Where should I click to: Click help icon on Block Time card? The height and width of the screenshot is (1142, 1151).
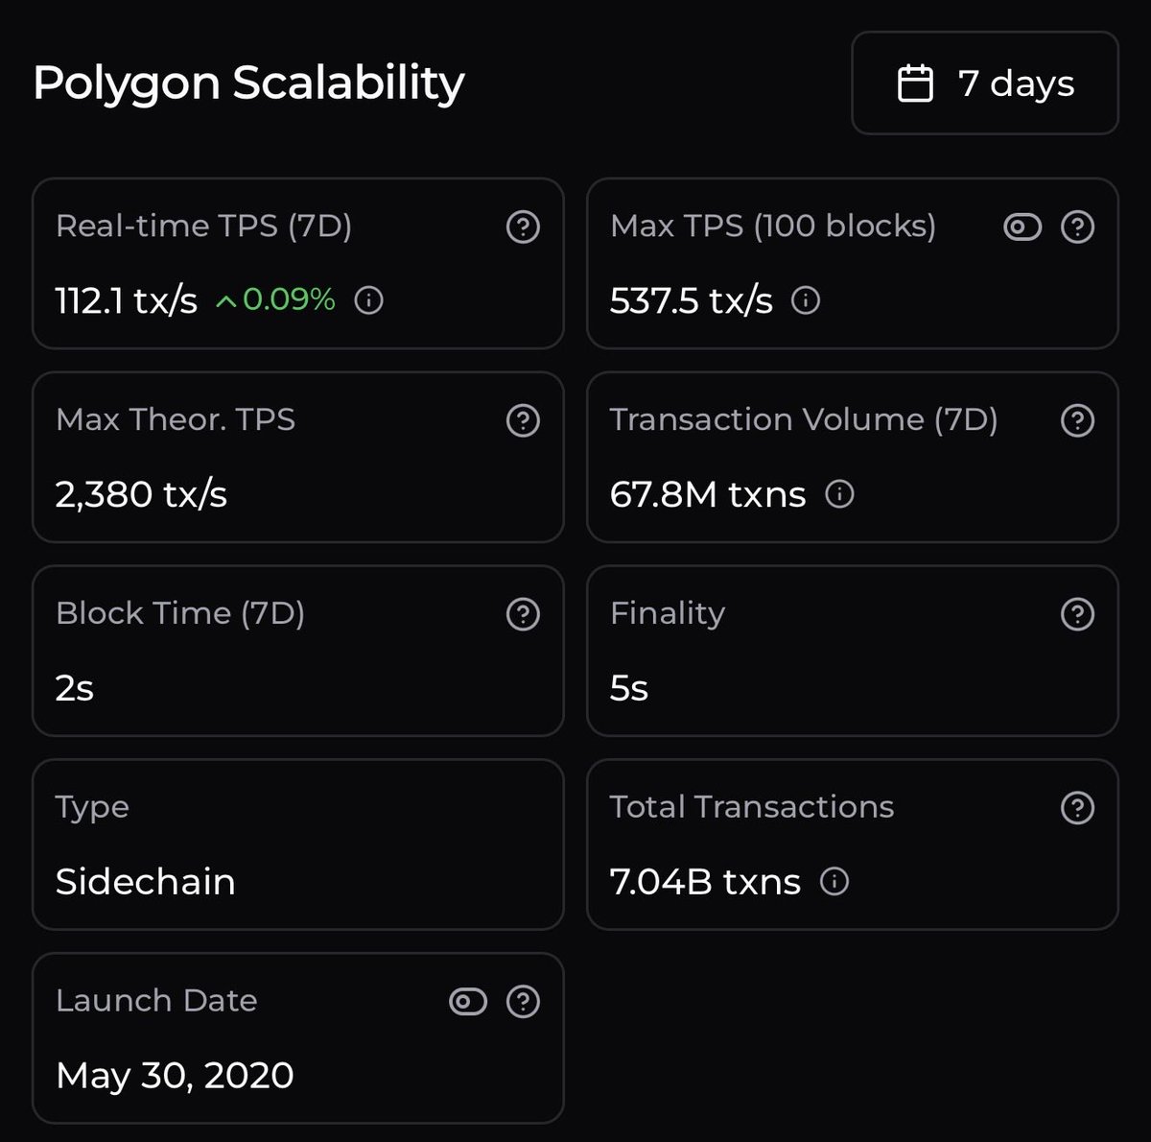pos(523,614)
